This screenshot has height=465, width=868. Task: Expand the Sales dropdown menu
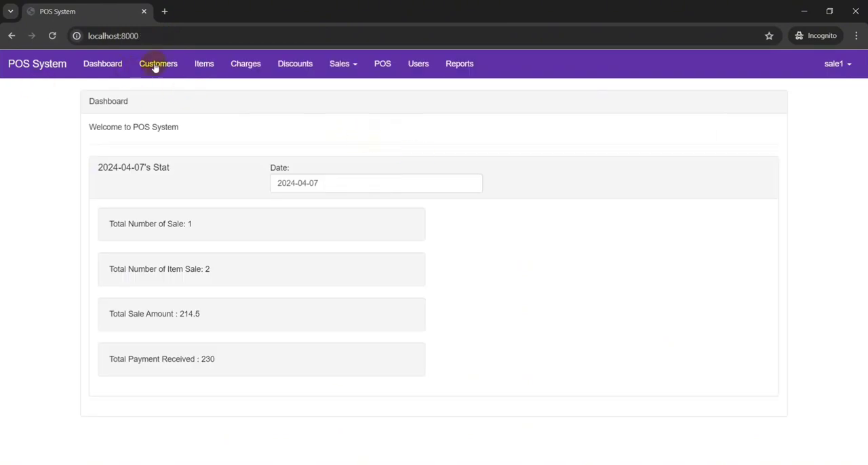point(343,64)
